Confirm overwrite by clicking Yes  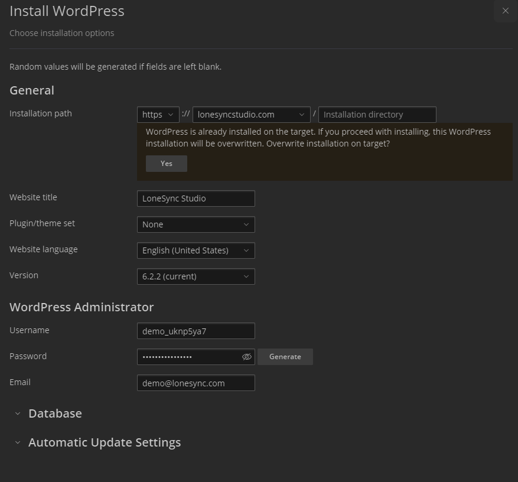(167, 164)
